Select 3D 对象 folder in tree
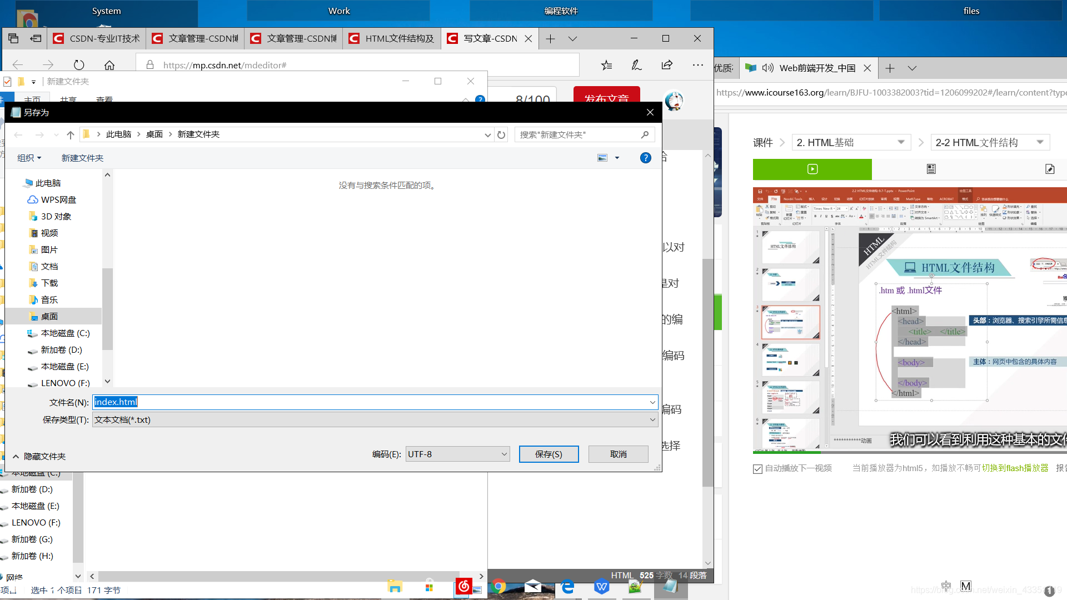Image resolution: width=1067 pixels, height=600 pixels. pos(56,216)
